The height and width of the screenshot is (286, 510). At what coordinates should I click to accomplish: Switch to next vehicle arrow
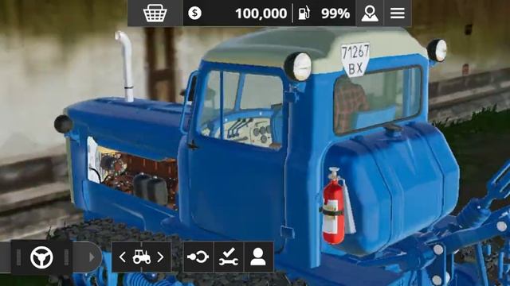coord(160,257)
